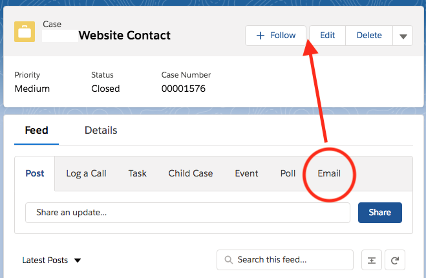
Task: Switch to the Details tab
Action: pos(101,130)
